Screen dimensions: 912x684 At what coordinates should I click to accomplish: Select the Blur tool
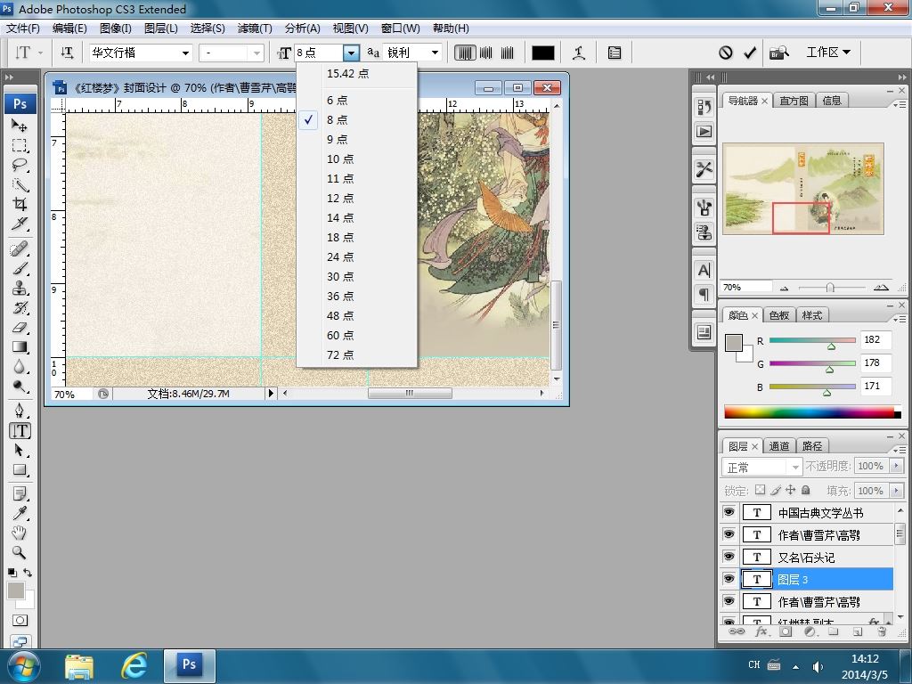point(20,367)
